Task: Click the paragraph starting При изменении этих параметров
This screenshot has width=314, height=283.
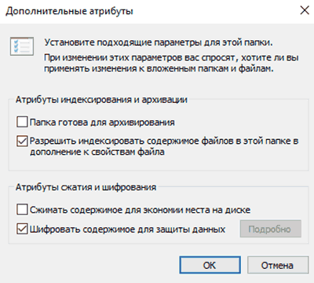Action: (171, 63)
